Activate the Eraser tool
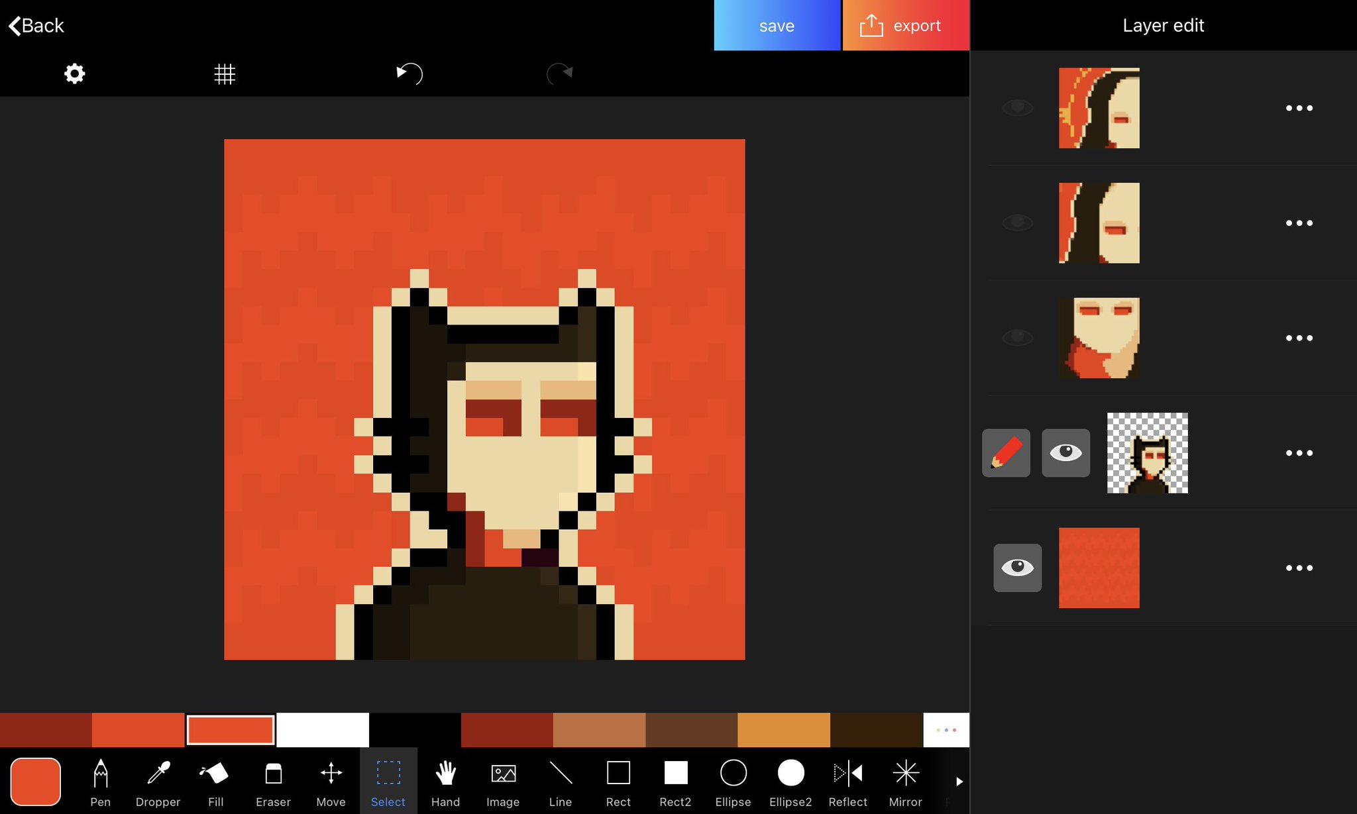Image resolution: width=1357 pixels, height=814 pixels. 273,782
